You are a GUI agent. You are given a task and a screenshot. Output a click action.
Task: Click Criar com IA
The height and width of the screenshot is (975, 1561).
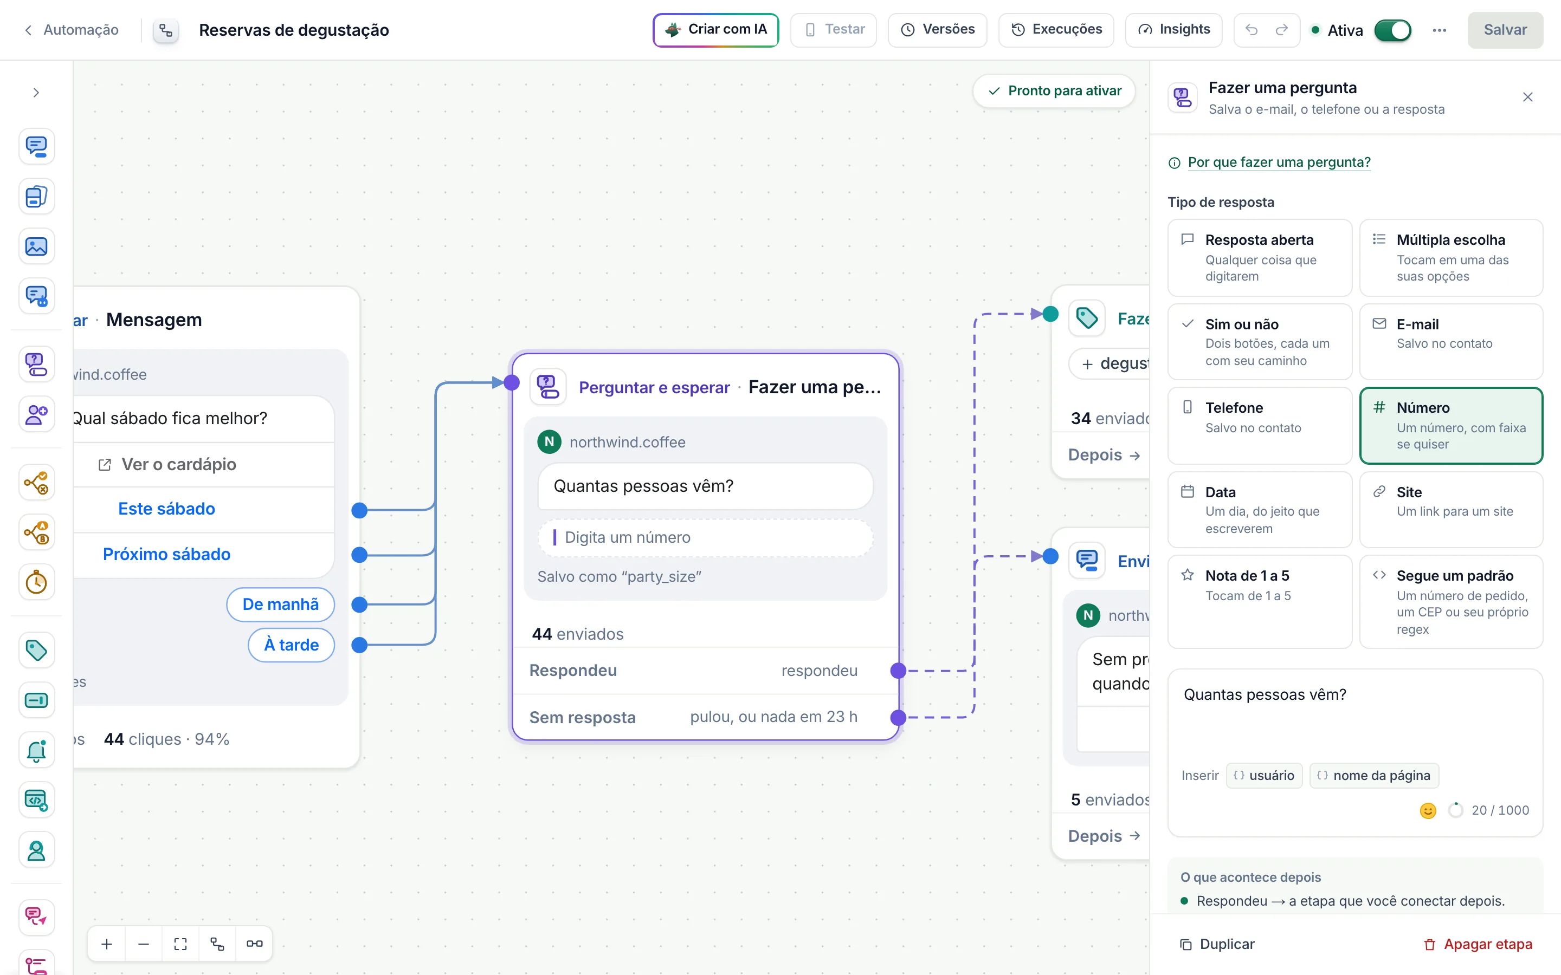pyautogui.click(x=715, y=30)
